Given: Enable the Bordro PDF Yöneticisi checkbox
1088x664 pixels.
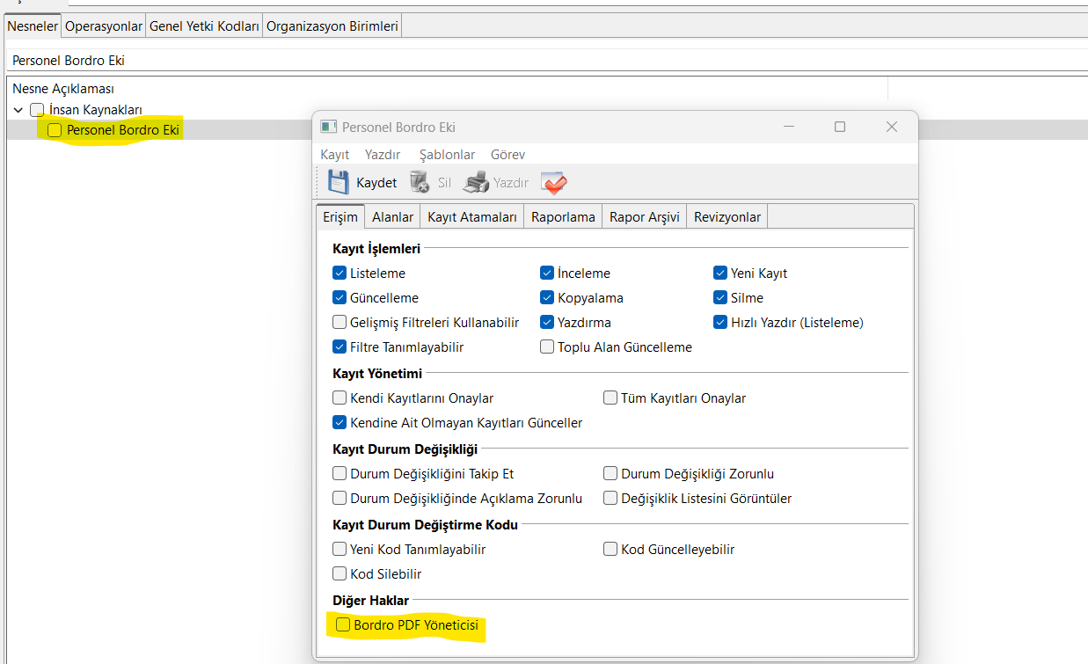Looking at the screenshot, I should [x=343, y=625].
